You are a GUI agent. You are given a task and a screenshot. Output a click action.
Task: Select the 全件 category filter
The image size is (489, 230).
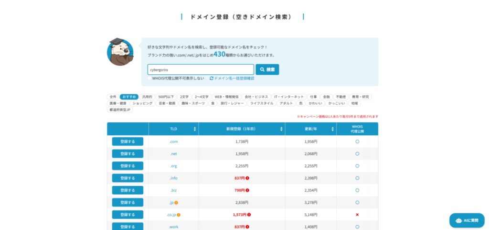(113, 97)
